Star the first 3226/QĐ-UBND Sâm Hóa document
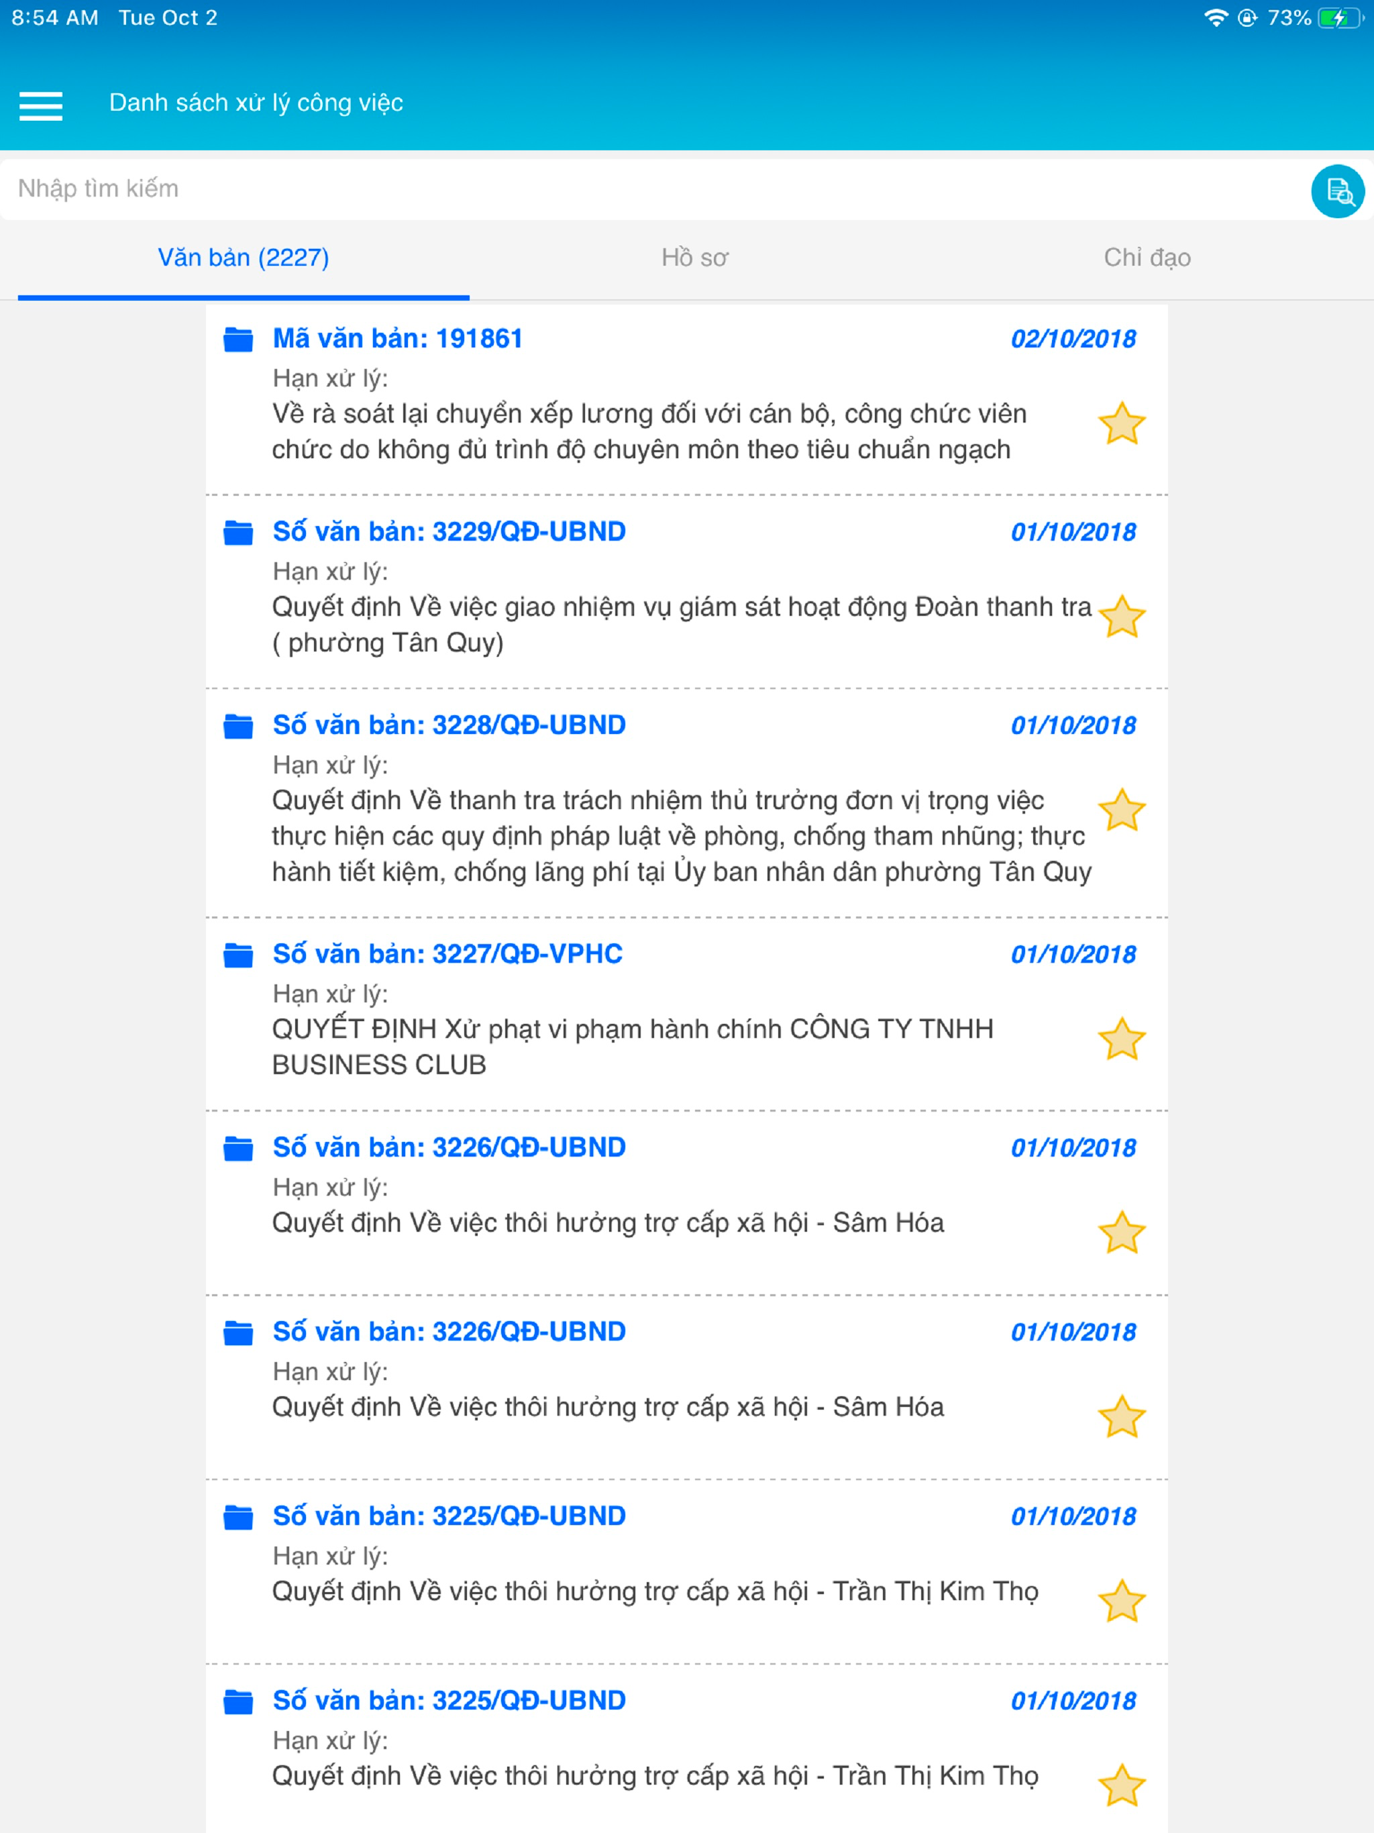This screenshot has width=1374, height=1833. pos(1122,1233)
